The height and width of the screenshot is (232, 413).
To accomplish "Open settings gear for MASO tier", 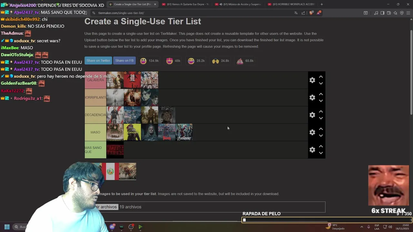I will [312, 132].
